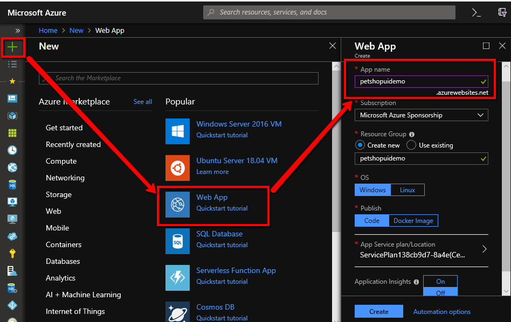The image size is (511, 322).
Task: Select AI + Machine Learning category
Action: (x=84, y=295)
